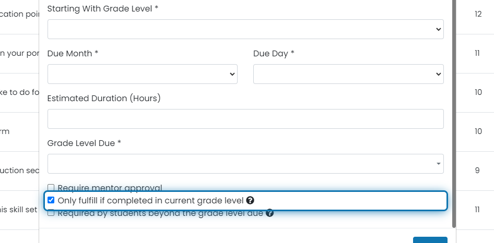Expand the Grade Level Due selector
This screenshot has width=494, height=243.
(x=245, y=164)
